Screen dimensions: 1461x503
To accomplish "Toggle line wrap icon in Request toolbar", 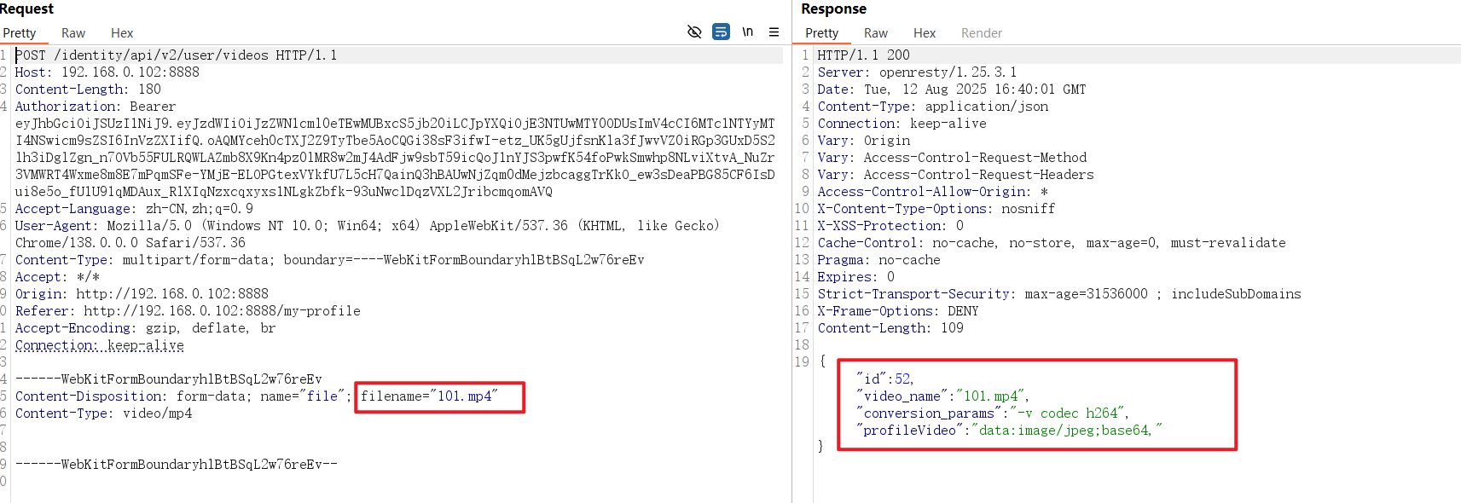I will coord(721,32).
